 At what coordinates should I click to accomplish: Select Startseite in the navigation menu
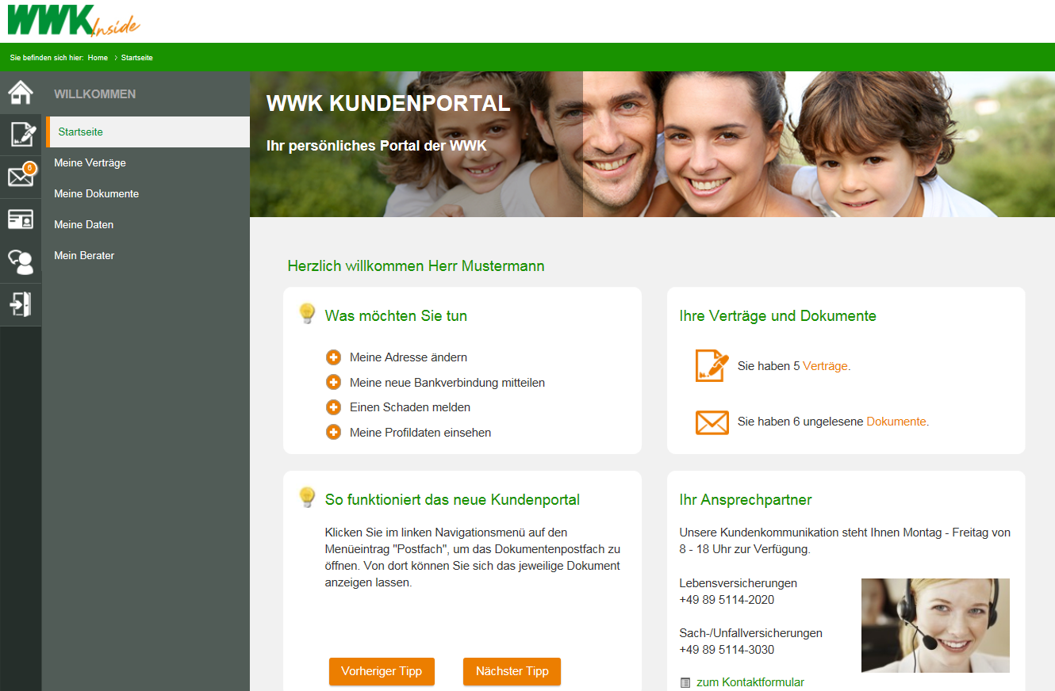pos(148,132)
